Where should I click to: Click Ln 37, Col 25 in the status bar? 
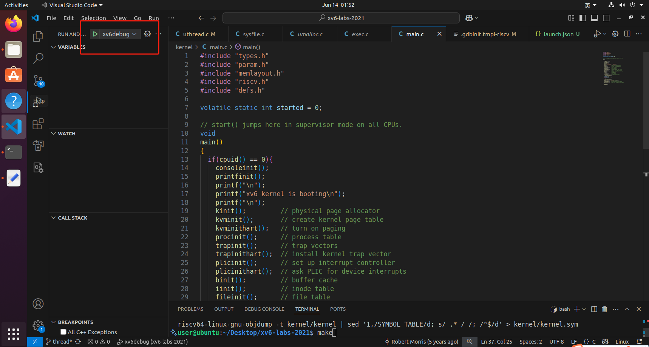click(x=496, y=341)
